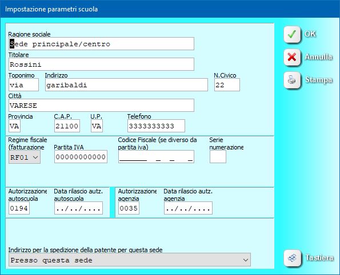Click the red X Annulla icon
The image size is (340, 275).
292,58
